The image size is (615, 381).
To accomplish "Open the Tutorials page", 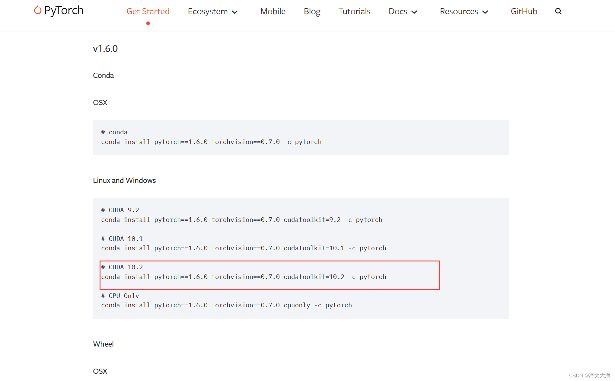I will [354, 11].
